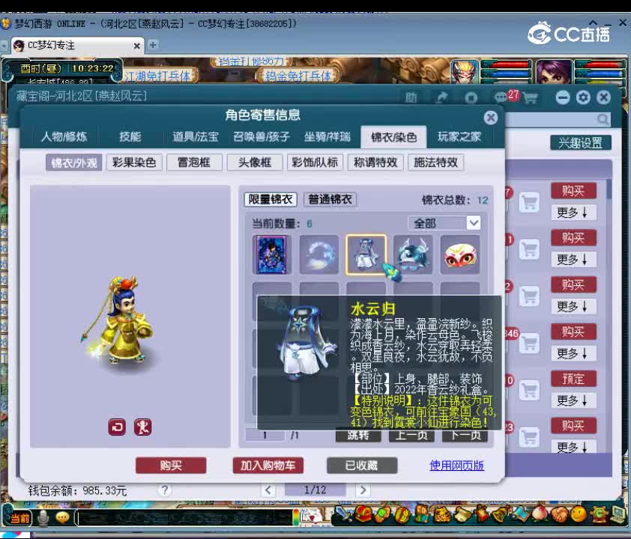Click 购买 on the first listing row
The height and width of the screenshot is (539, 631).
coord(573,190)
